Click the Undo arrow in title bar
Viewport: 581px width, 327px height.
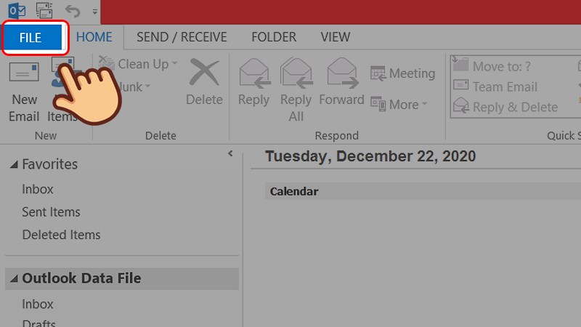[x=73, y=11]
